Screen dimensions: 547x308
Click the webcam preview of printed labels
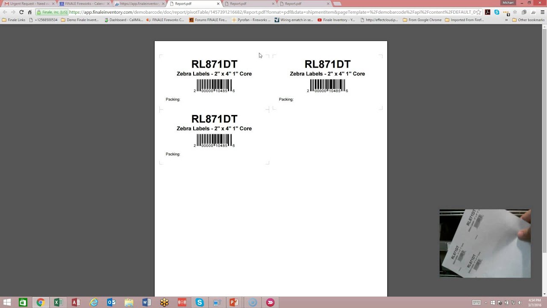[485, 243]
